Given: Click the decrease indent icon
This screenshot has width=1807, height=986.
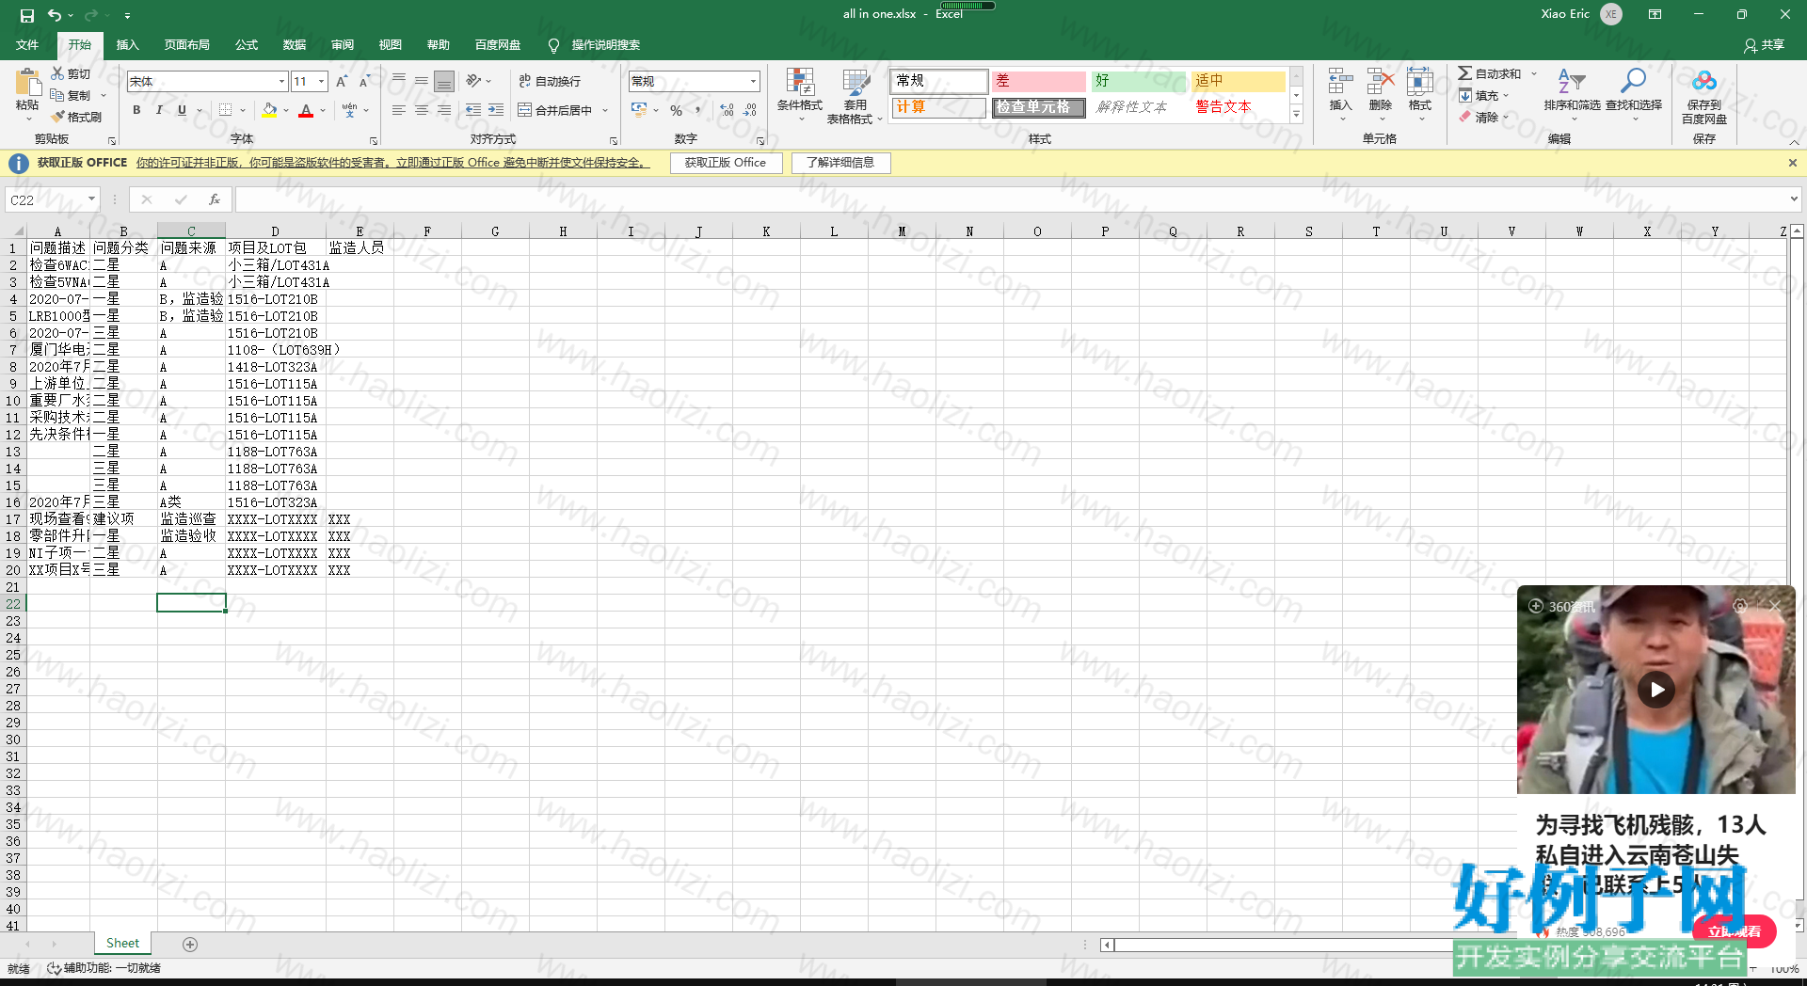Looking at the screenshot, I should (473, 110).
